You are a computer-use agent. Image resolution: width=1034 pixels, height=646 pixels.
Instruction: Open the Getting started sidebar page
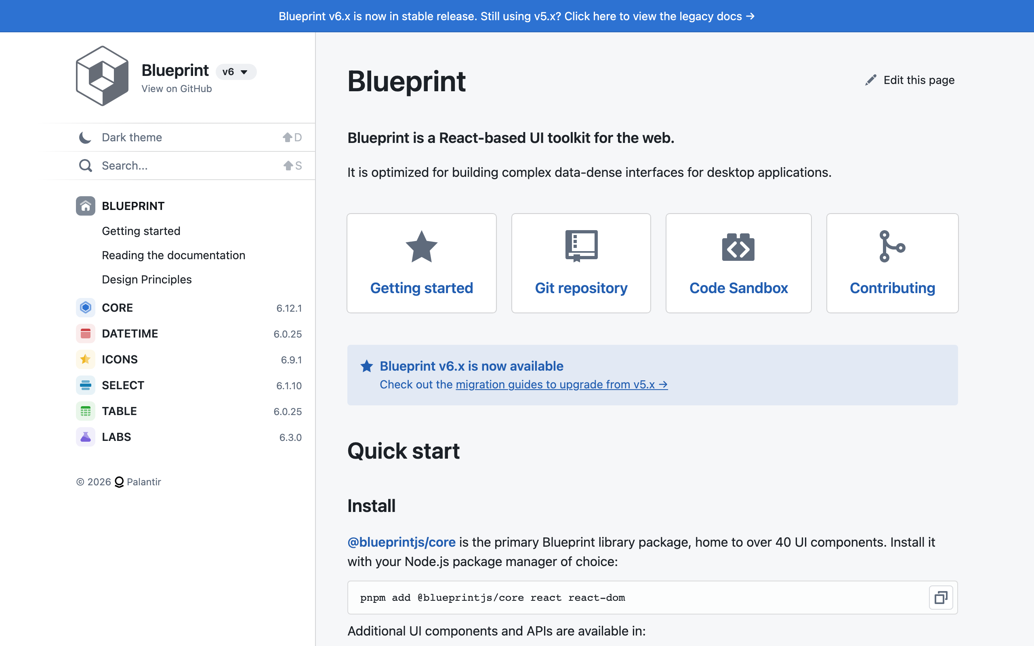click(141, 231)
